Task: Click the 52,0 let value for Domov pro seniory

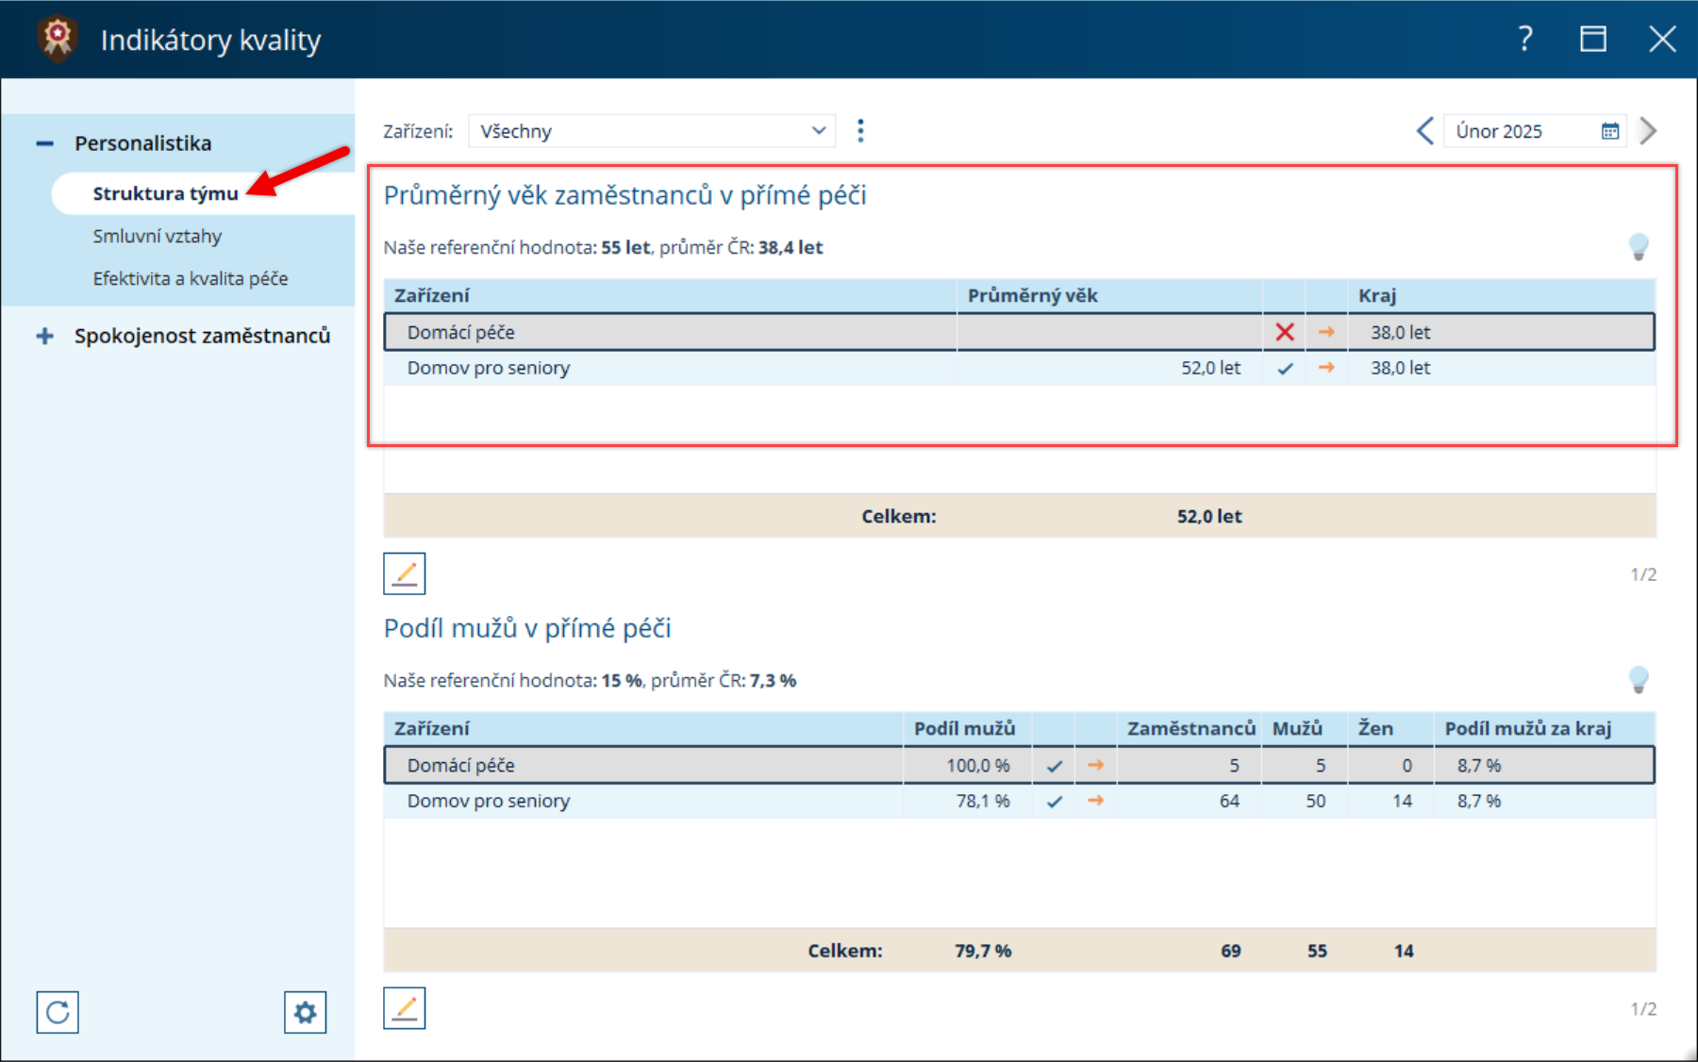Action: (x=1211, y=368)
